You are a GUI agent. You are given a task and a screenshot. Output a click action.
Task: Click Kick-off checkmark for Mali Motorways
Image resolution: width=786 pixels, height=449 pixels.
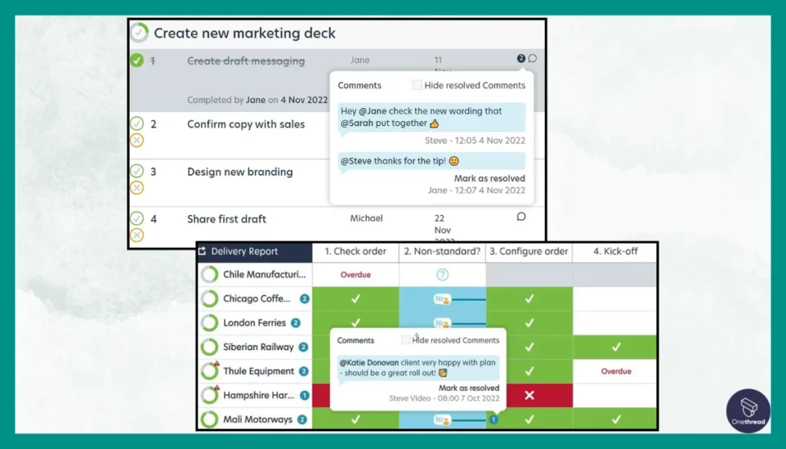click(615, 419)
